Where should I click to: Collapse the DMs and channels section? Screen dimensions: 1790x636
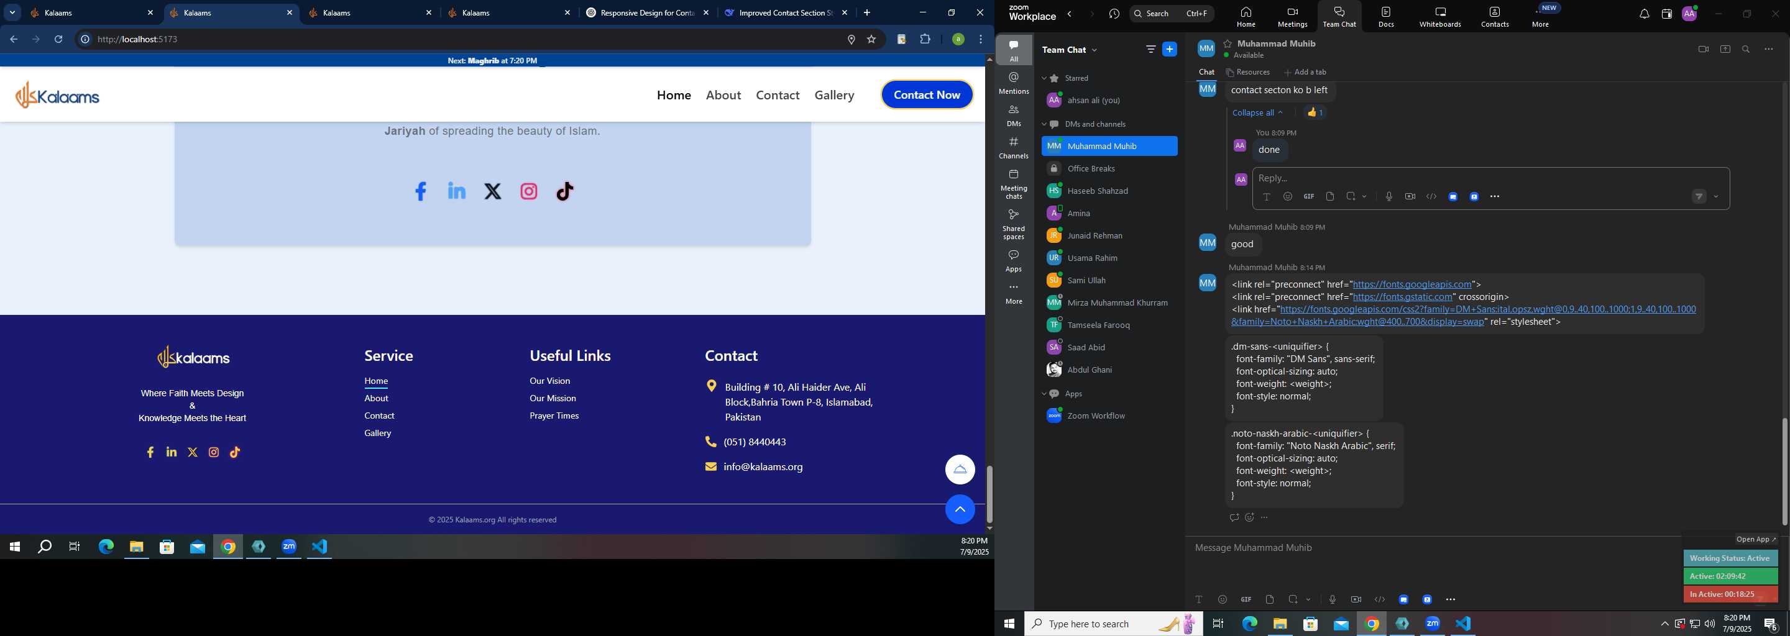coord(1044,125)
